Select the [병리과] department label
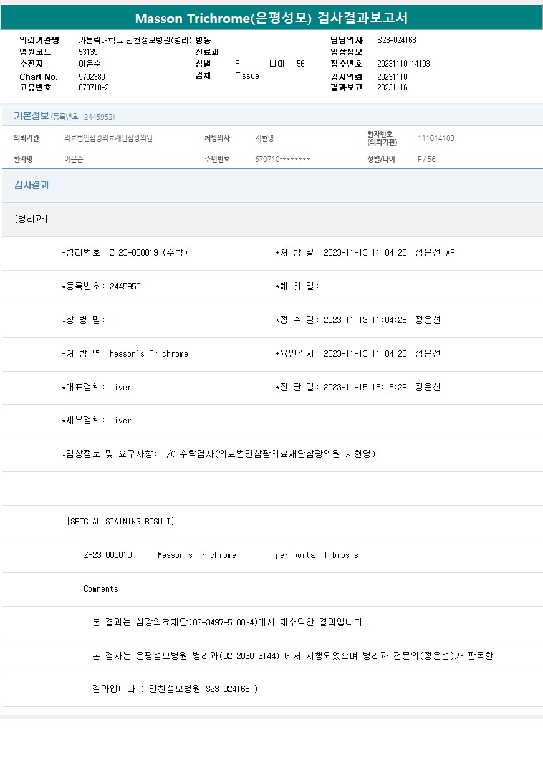 point(31,219)
